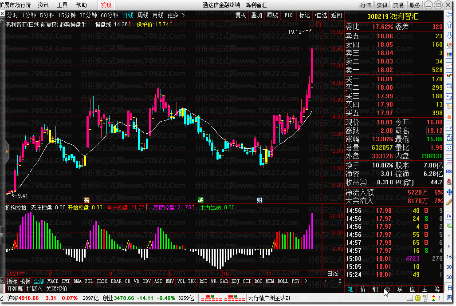The width and height of the screenshot is (456, 306).
Task: Click the orange 自 self-select sidebar icon
Action: tap(449, 117)
